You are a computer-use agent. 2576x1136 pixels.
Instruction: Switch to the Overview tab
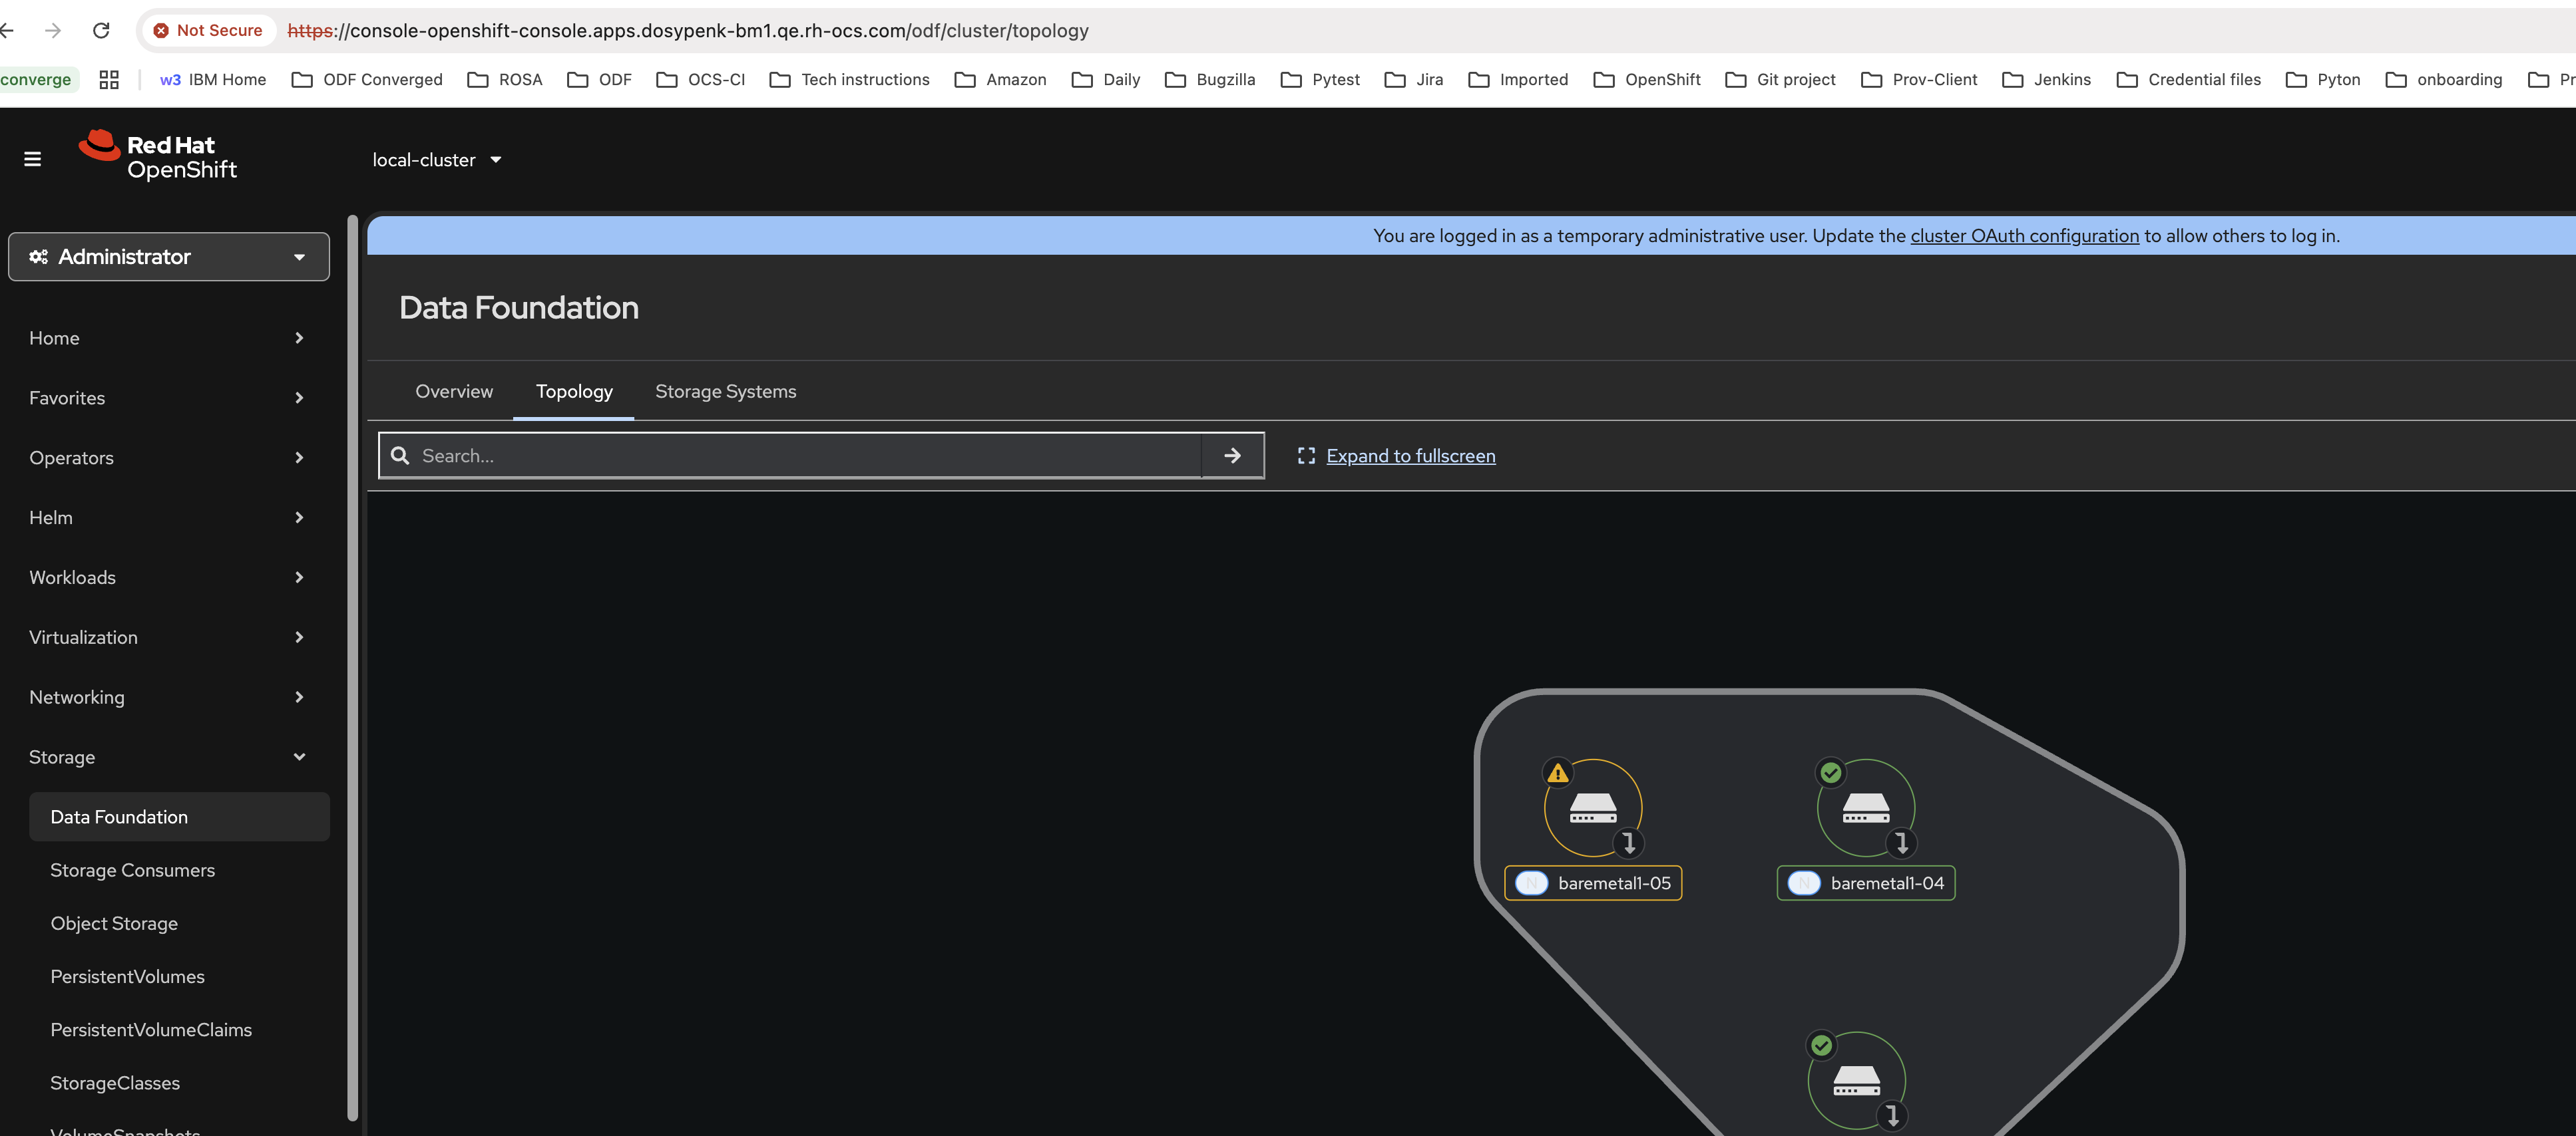coord(454,392)
